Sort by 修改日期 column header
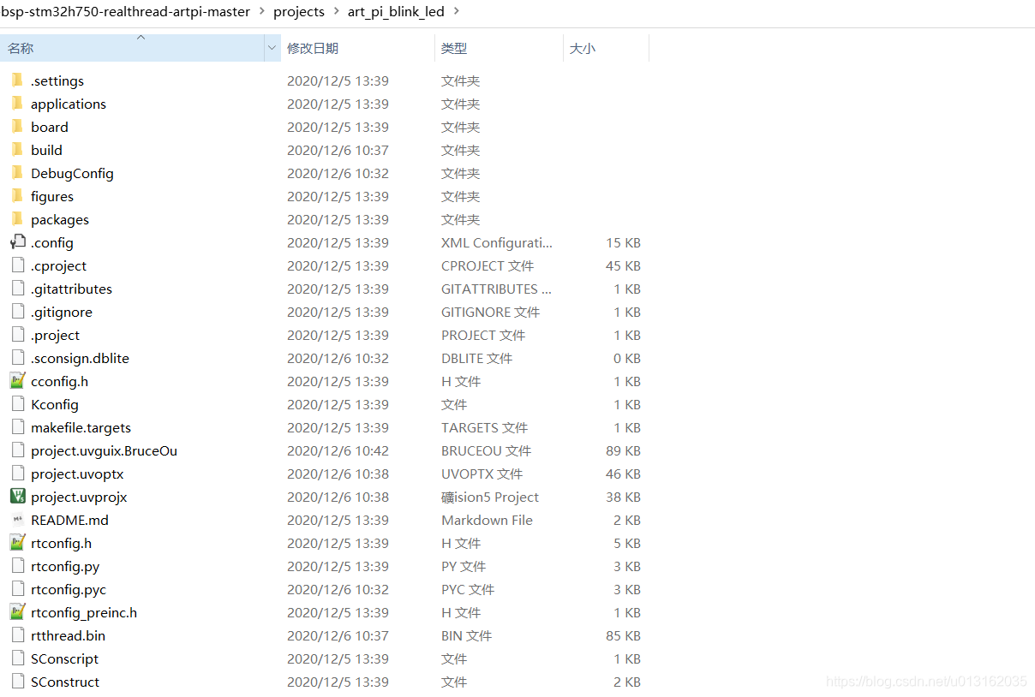Screen dimensions: 1035x697 pyautogui.click(x=358, y=48)
